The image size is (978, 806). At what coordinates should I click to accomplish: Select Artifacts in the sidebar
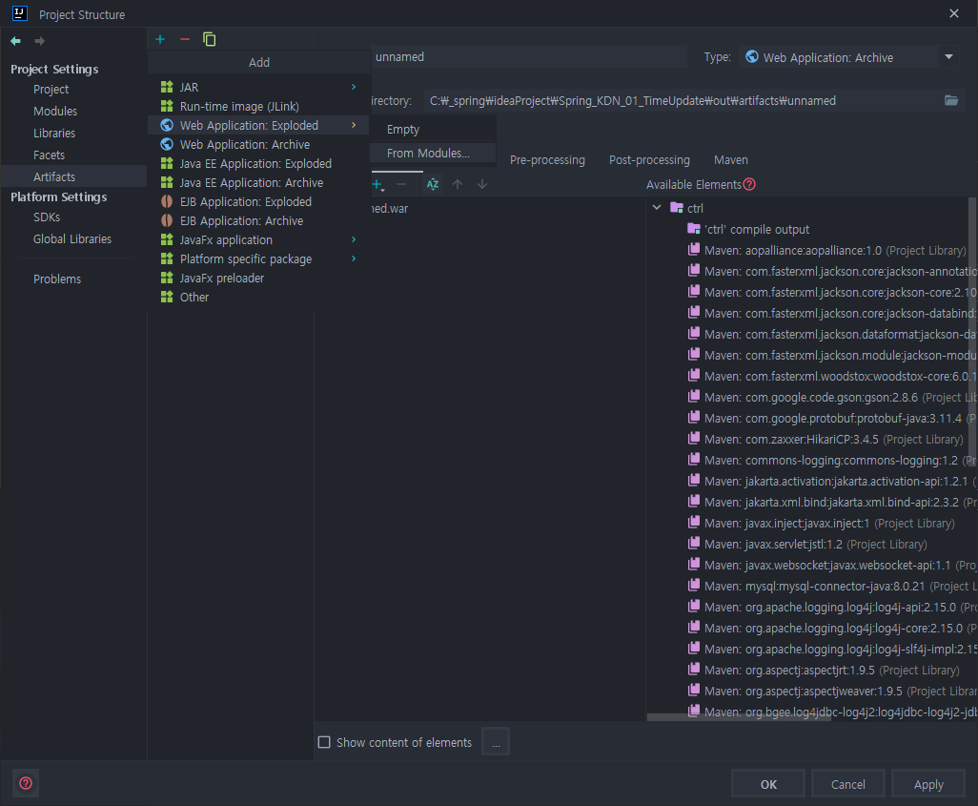tap(73, 176)
